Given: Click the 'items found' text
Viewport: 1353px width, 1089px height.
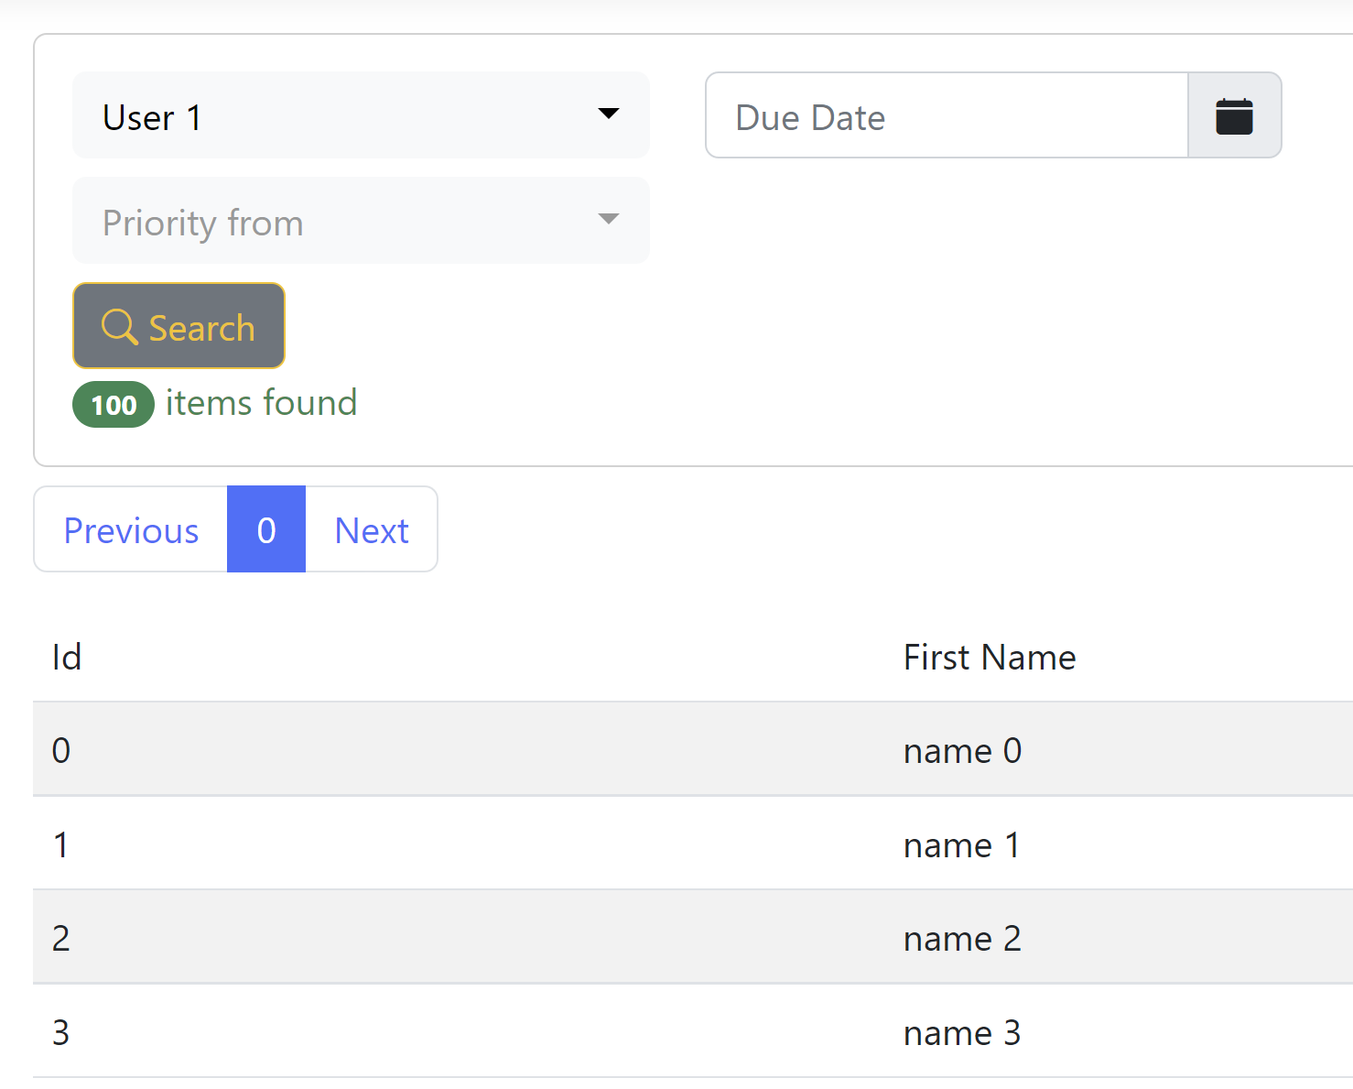Looking at the screenshot, I should click(261, 403).
